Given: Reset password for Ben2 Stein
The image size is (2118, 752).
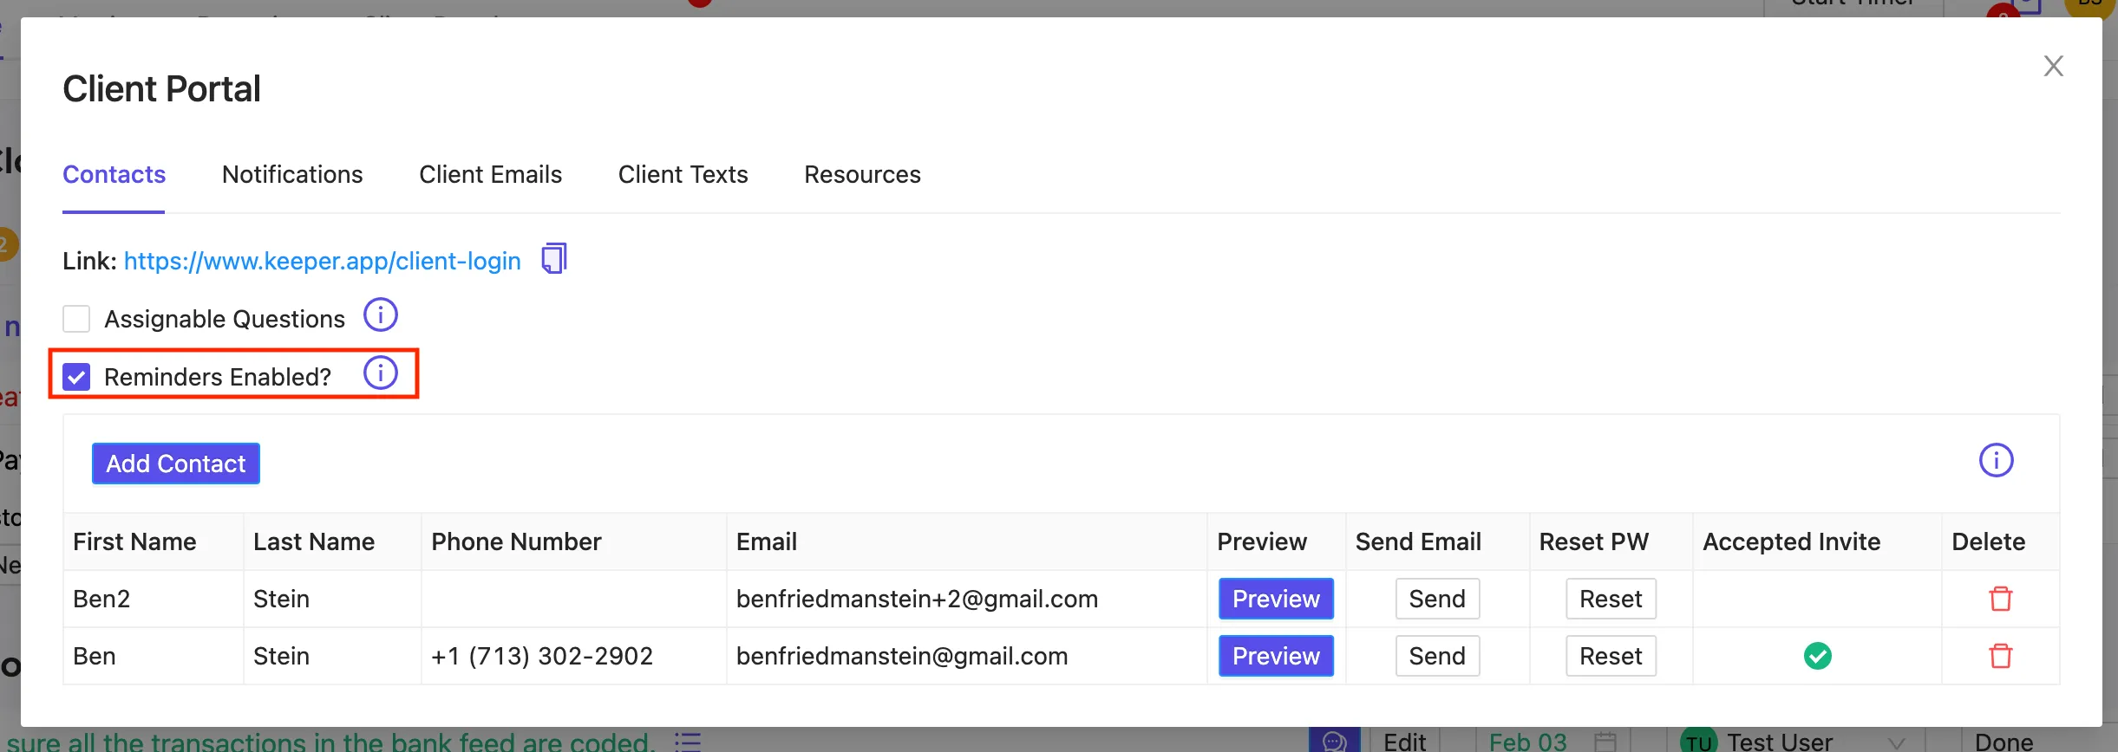Looking at the screenshot, I should (1611, 599).
